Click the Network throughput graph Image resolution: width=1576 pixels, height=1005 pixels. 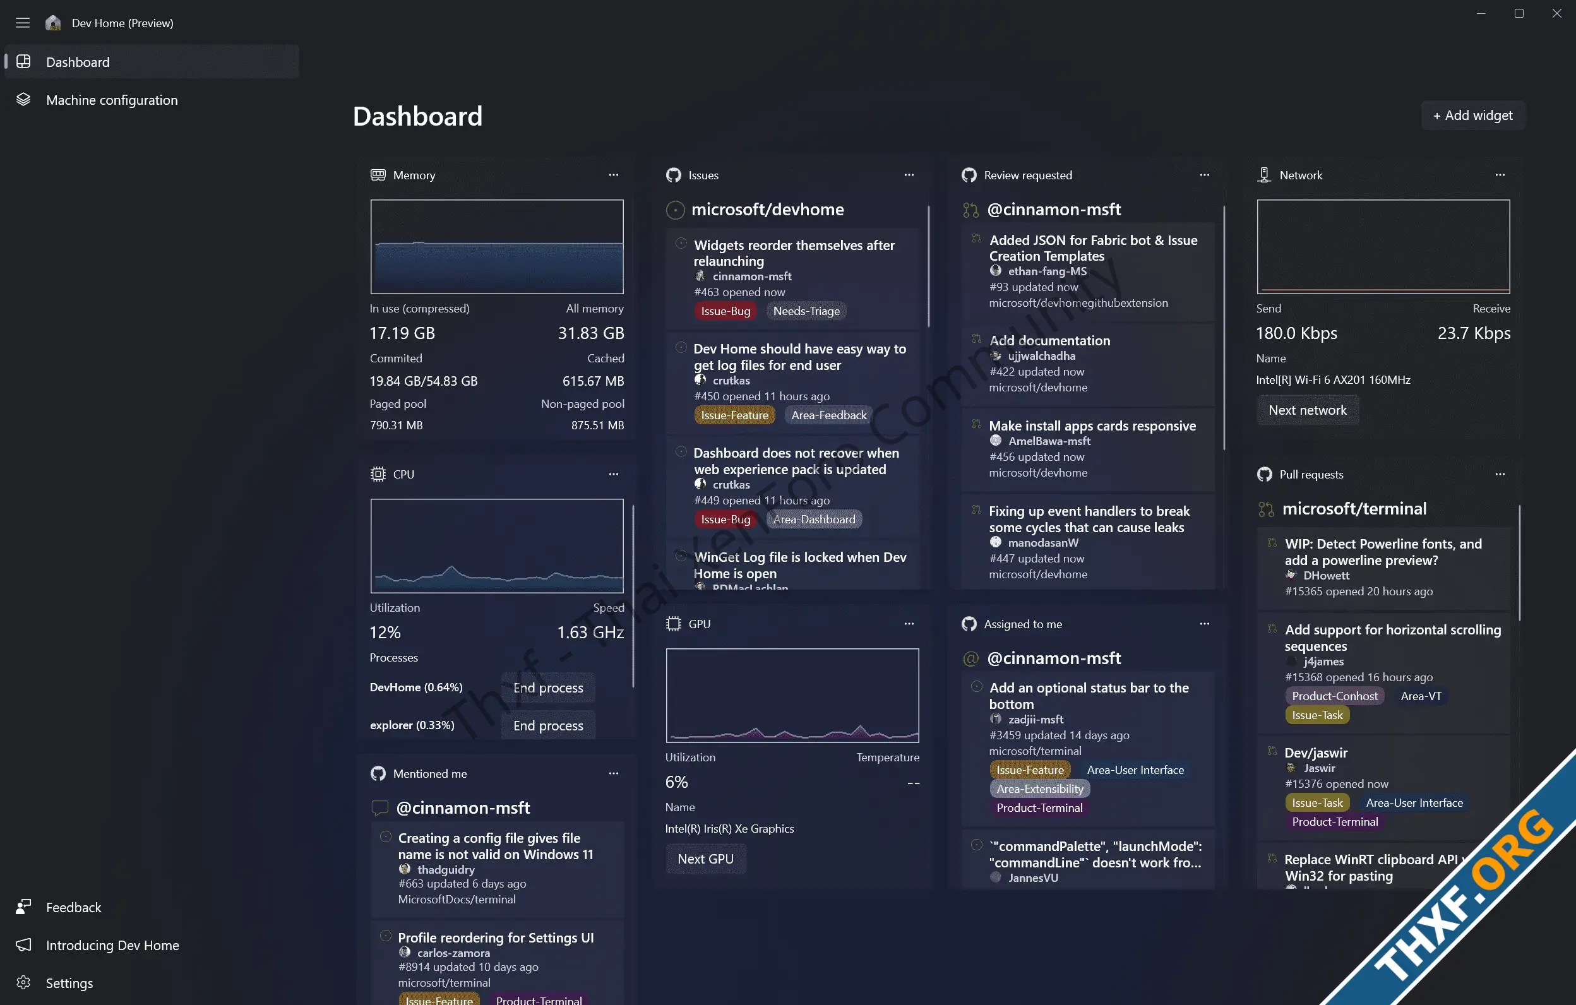click(1383, 247)
